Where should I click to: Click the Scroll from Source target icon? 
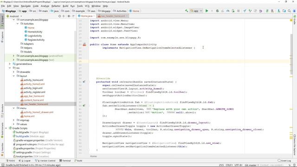[60, 16]
